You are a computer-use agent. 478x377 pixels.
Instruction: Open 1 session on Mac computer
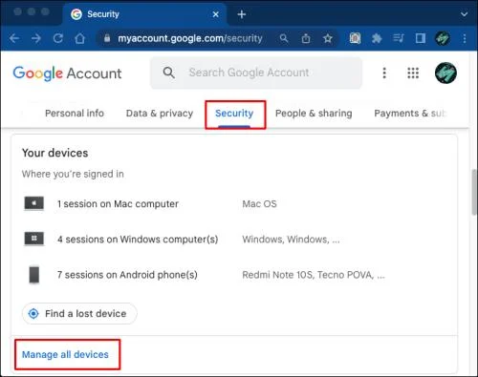(118, 204)
